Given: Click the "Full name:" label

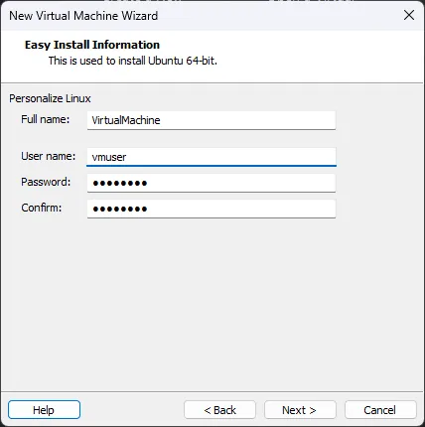Looking at the screenshot, I should pyautogui.click(x=46, y=119).
